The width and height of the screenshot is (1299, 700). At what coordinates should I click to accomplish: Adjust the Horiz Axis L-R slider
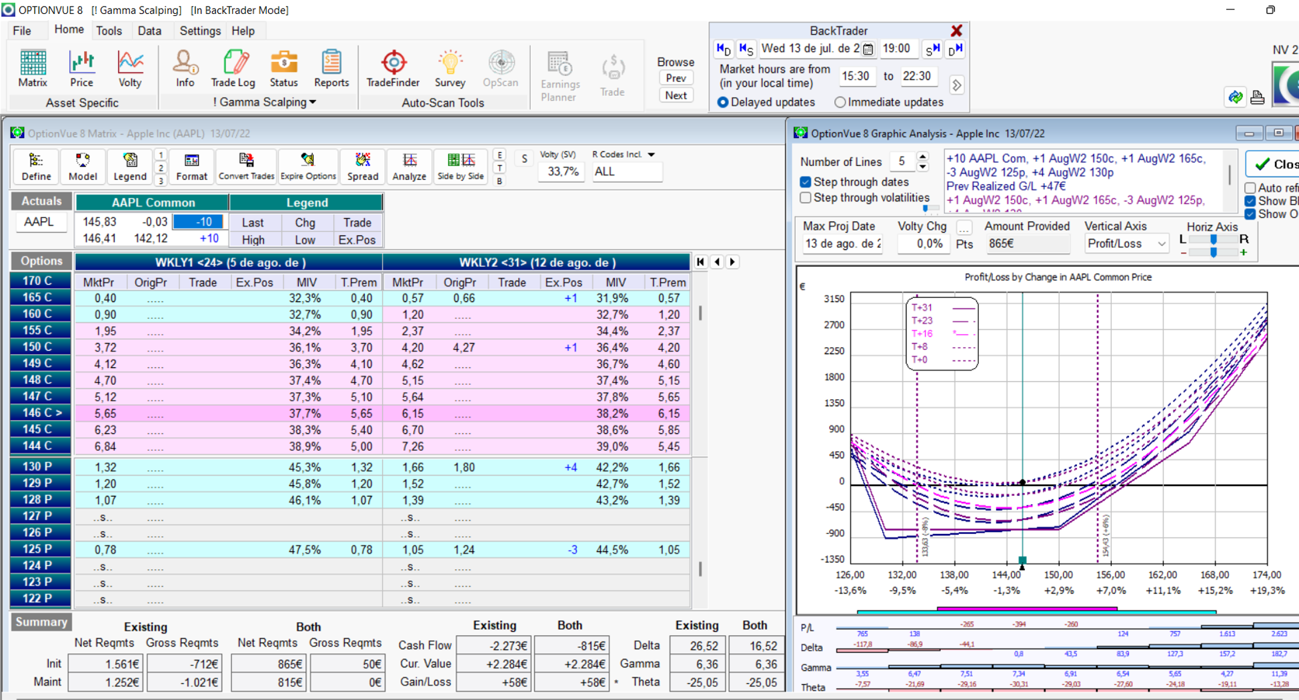[x=1214, y=239]
